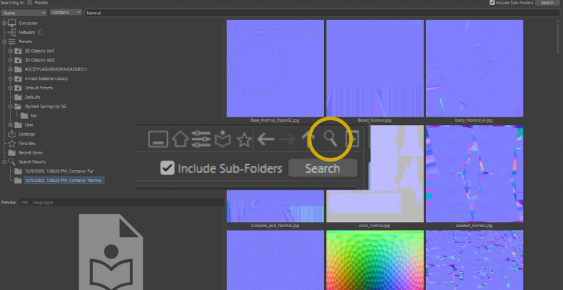Click the Network node icon
The width and height of the screenshot is (563, 290).
click(x=12, y=33)
